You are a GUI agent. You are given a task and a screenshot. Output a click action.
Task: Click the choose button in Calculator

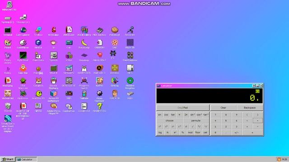[170, 121]
